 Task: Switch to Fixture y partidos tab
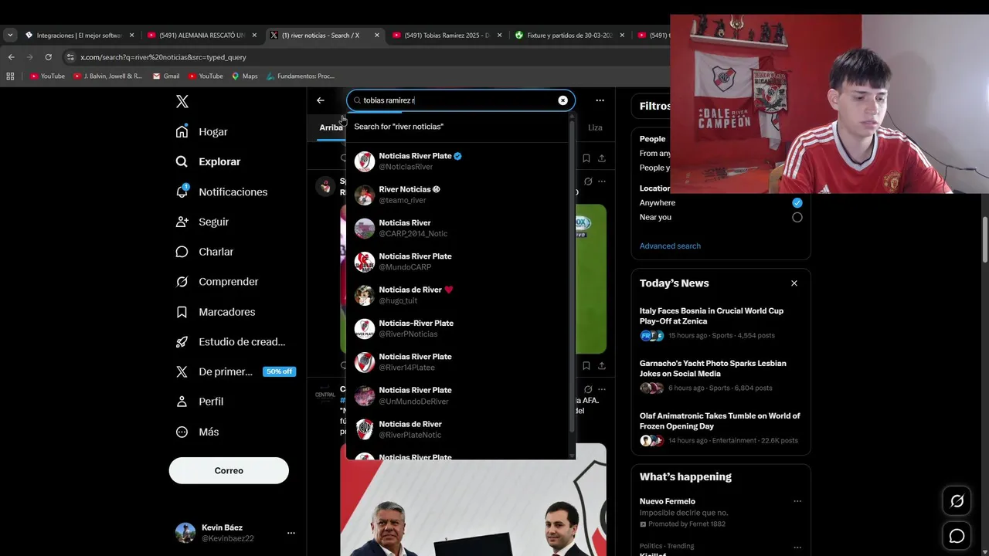point(569,36)
